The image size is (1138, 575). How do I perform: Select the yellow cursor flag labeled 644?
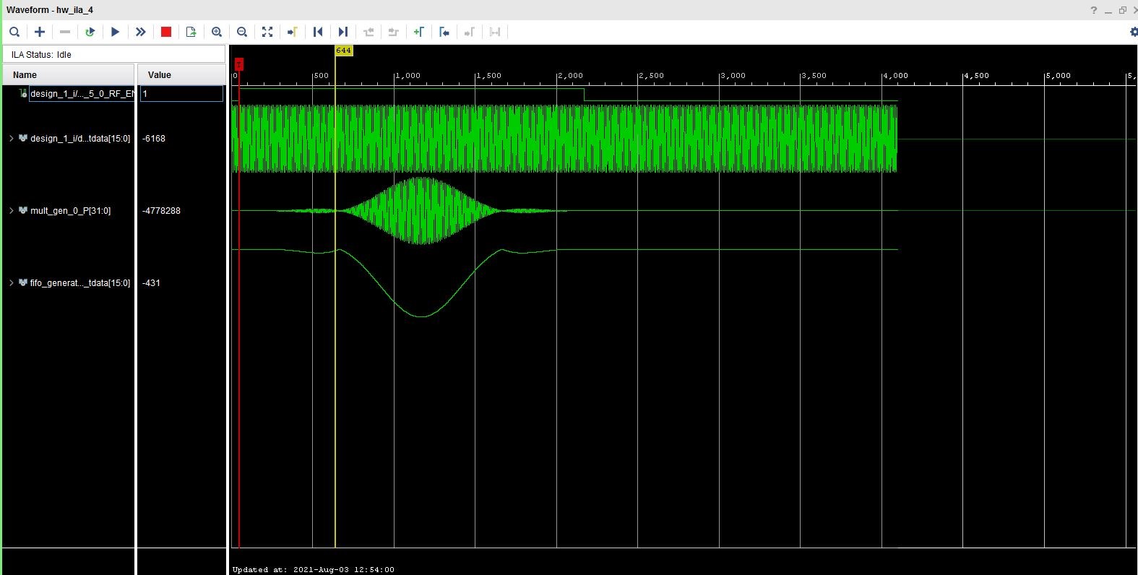click(343, 51)
